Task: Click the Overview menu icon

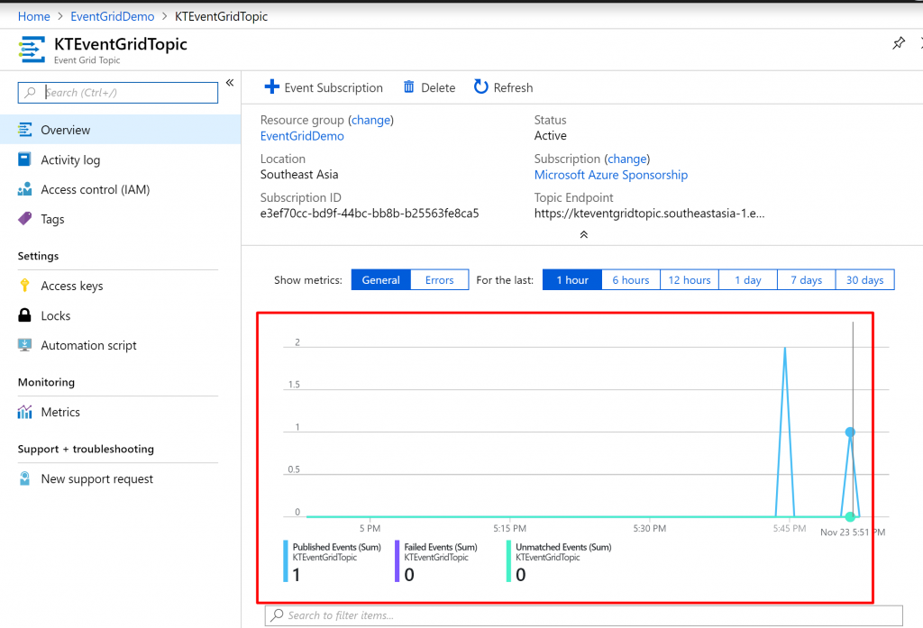Action: click(x=24, y=130)
